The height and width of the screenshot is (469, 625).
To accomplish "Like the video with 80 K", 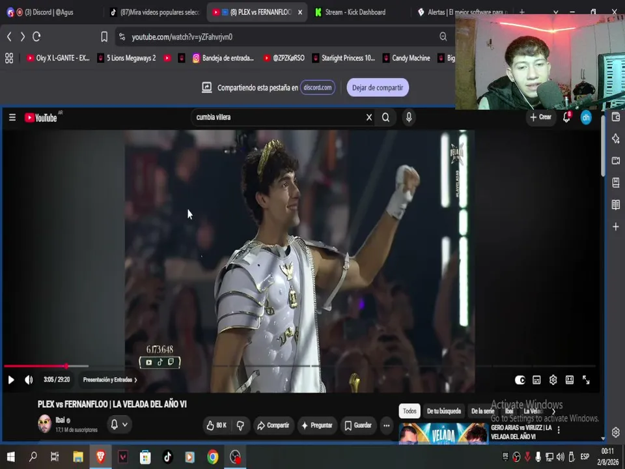I will [x=217, y=425].
